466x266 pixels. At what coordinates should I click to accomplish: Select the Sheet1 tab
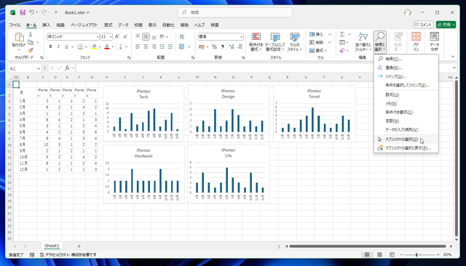52,246
